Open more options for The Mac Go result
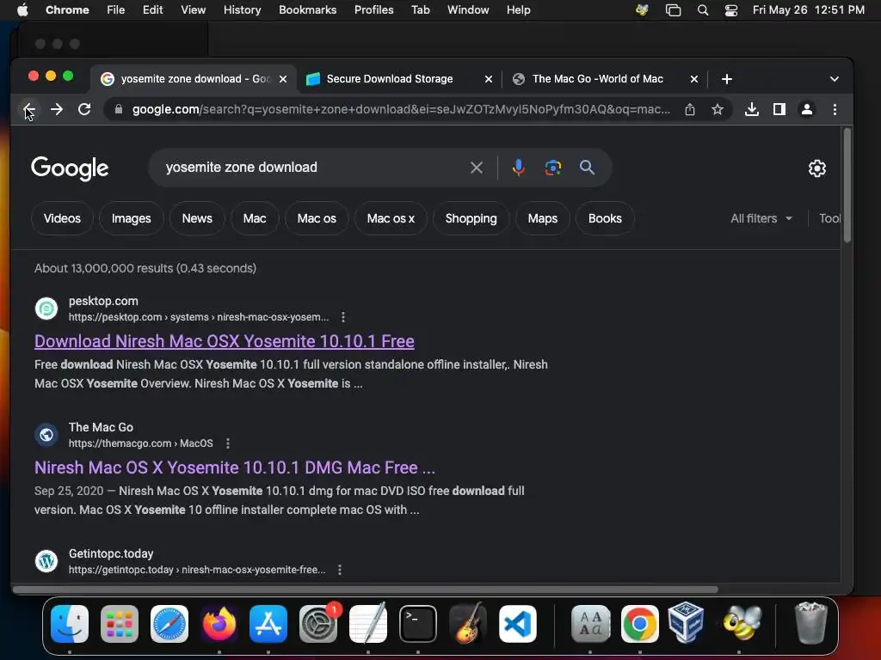881x660 pixels. tap(227, 443)
